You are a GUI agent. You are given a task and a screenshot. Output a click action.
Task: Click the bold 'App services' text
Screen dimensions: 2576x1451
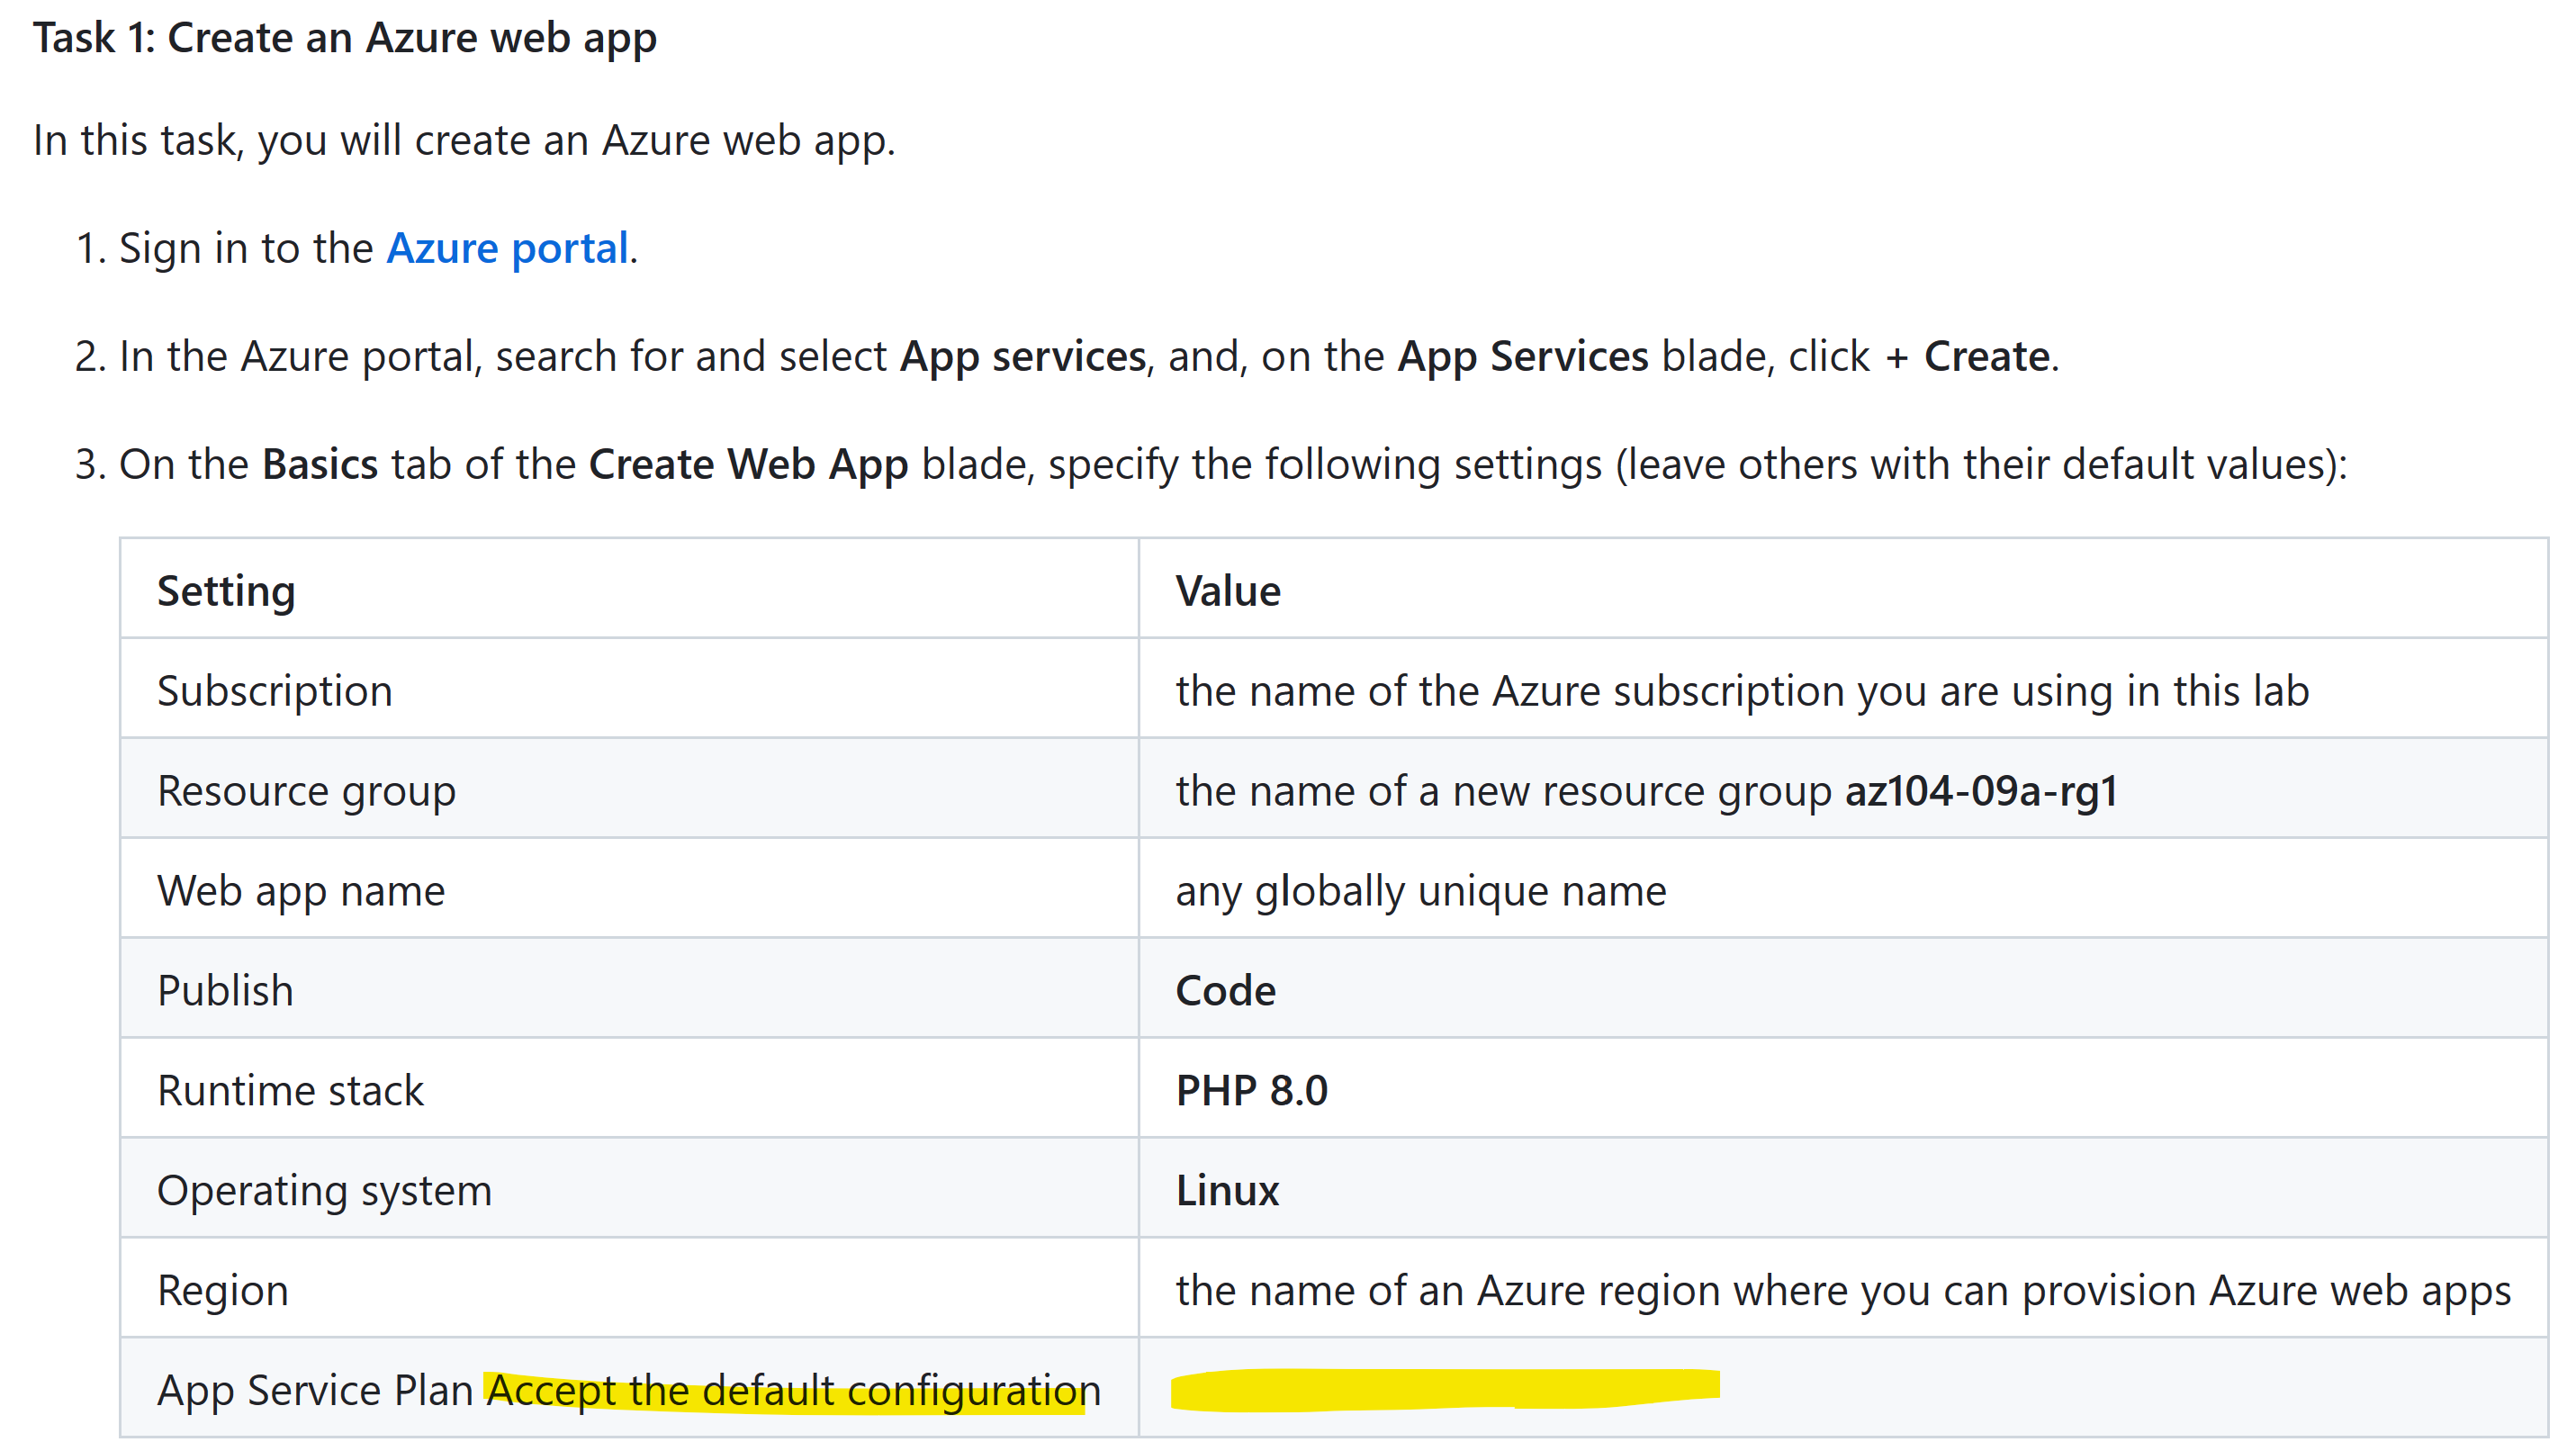[x=1022, y=356]
